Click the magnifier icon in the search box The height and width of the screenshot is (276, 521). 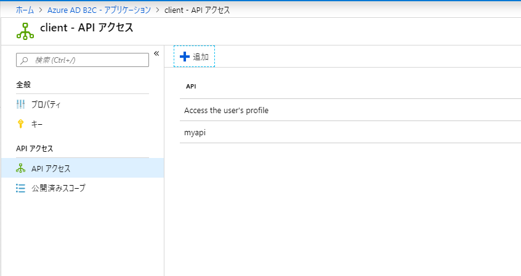click(24, 60)
